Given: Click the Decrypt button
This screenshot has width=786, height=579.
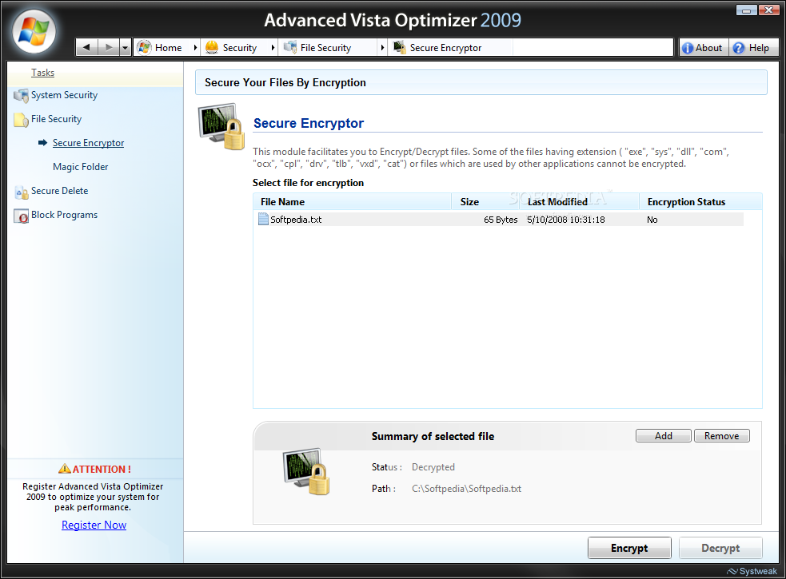Looking at the screenshot, I should tap(720, 548).
